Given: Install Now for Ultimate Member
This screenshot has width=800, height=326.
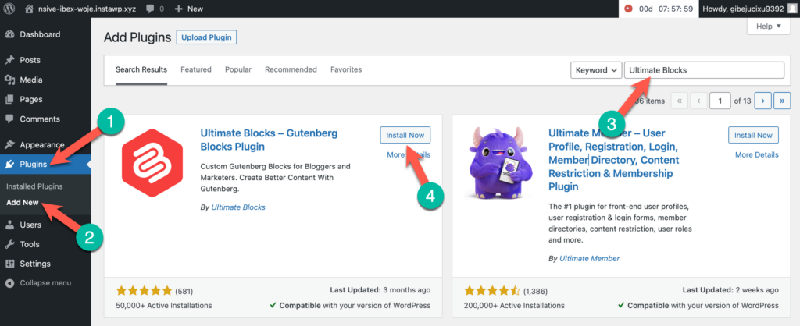Looking at the screenshot, I should click(x=754, y=135).
